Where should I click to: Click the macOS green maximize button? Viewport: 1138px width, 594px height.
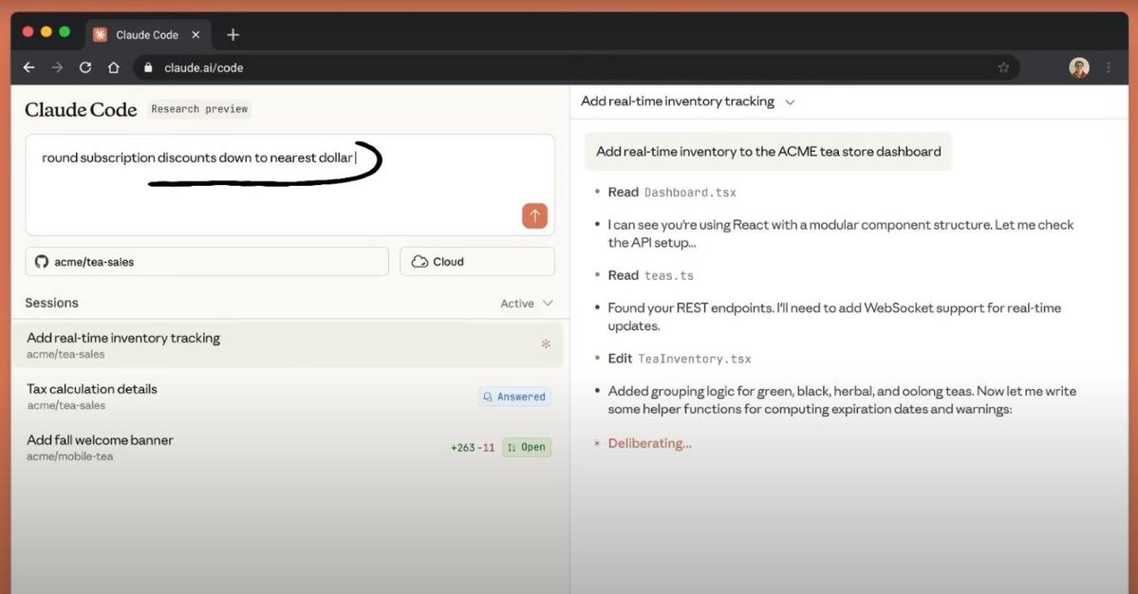click(65, 31)
